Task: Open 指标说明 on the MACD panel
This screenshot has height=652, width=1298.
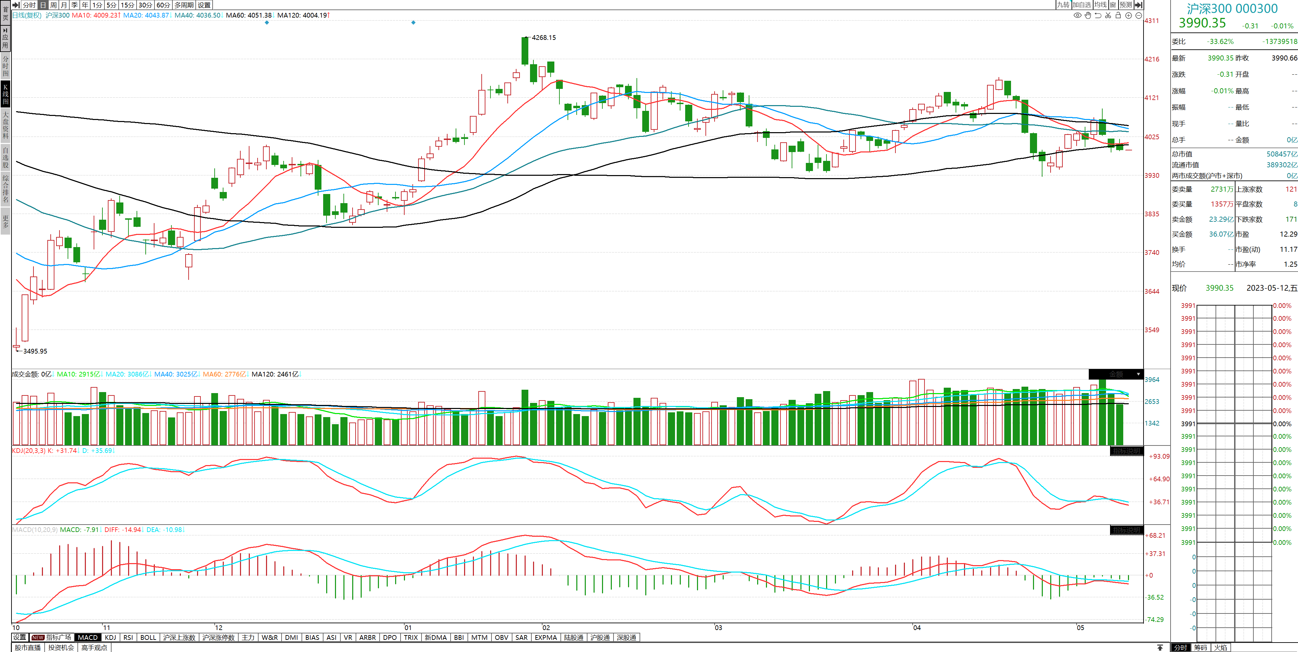Action: (x=1127, y=530)
